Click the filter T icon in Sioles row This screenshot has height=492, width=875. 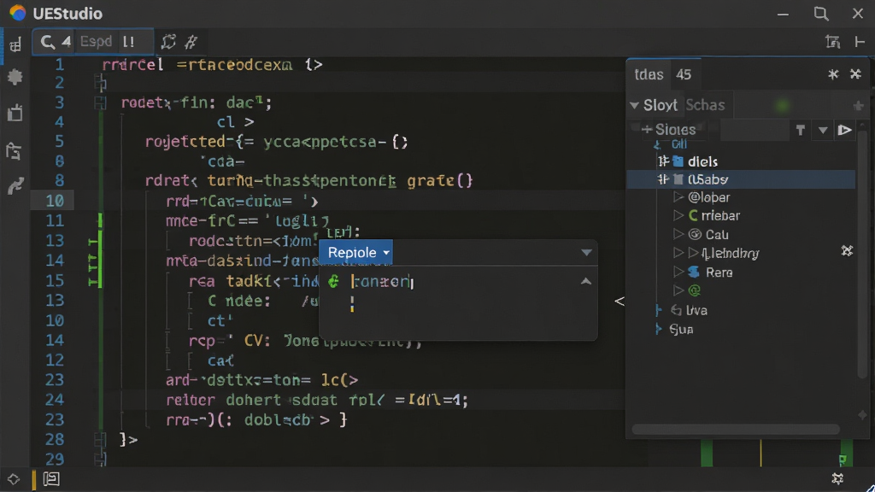[x=801, y=131]
